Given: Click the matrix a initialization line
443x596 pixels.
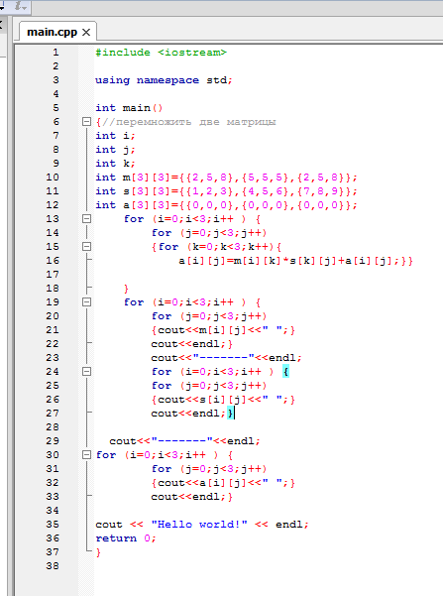Looking at the screenshot, I should (x=226, y=205).
